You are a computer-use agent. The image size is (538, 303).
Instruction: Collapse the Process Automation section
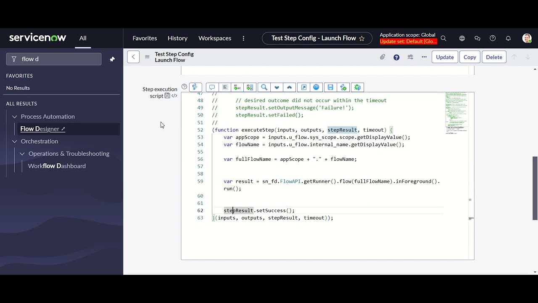point(14,117)
